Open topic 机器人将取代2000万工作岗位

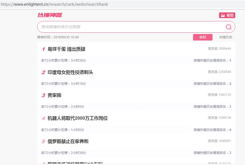(x=78, y=118)
